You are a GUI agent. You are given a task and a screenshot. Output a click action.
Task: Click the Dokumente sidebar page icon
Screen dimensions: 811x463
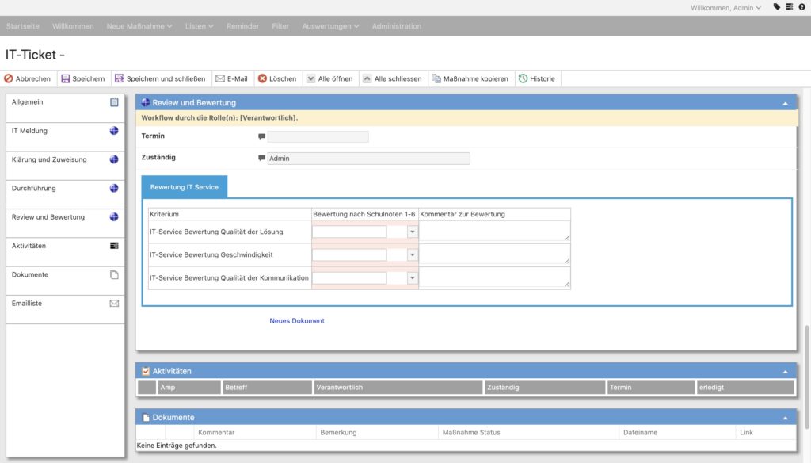114,274
